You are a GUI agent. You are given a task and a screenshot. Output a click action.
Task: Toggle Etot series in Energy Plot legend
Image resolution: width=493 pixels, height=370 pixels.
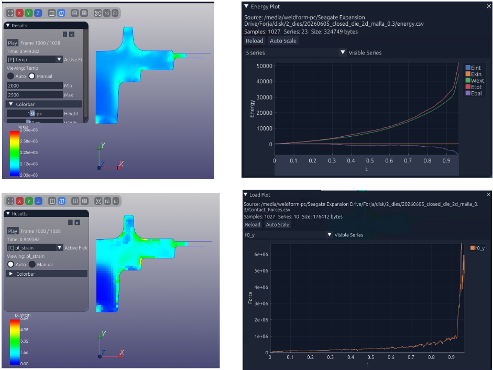coord(473,87)
